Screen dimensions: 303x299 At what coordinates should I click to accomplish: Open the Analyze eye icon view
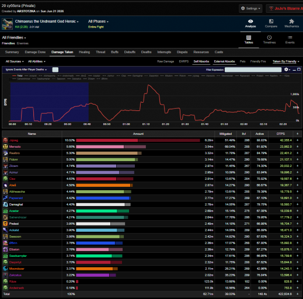(250, 21)
